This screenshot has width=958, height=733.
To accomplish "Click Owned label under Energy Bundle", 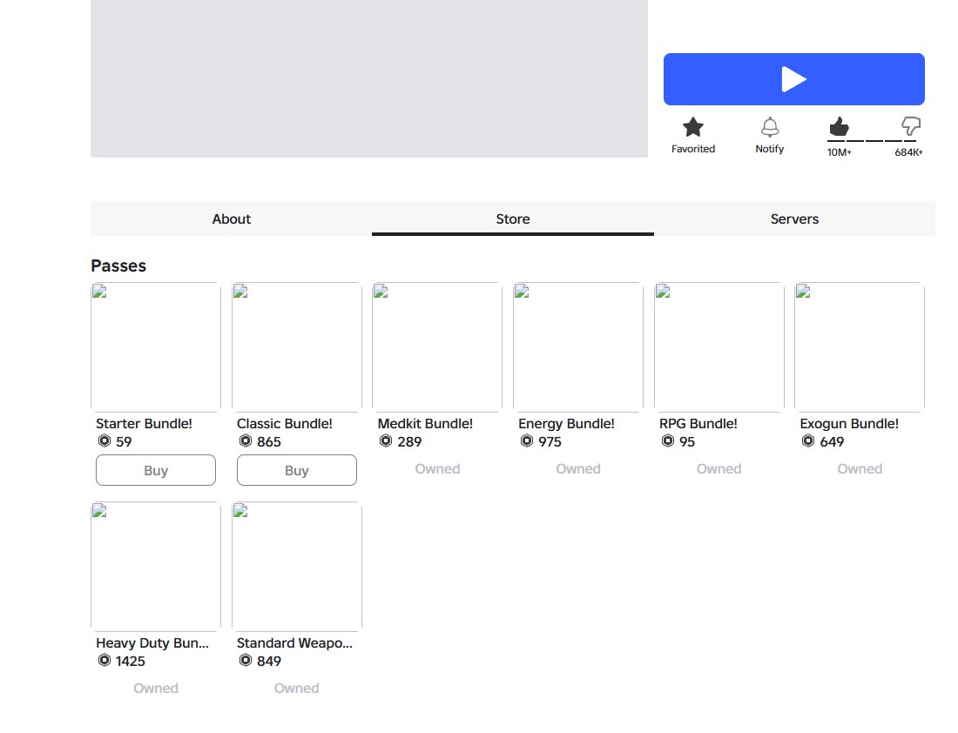I will coord(578,469).
